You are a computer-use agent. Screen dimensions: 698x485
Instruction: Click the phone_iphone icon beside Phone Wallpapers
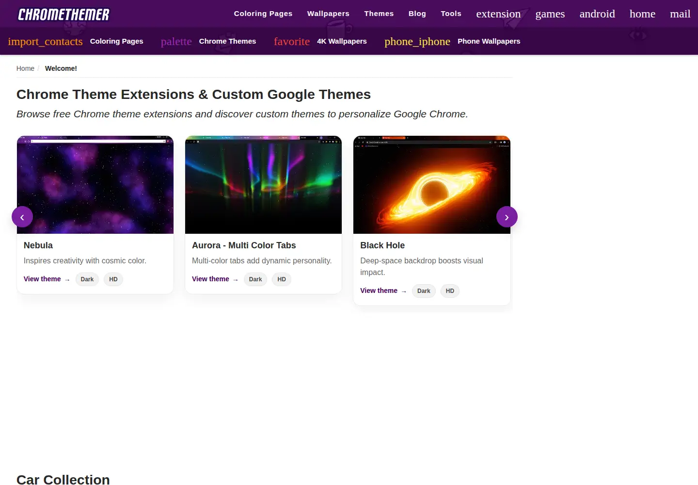[417, 41]
